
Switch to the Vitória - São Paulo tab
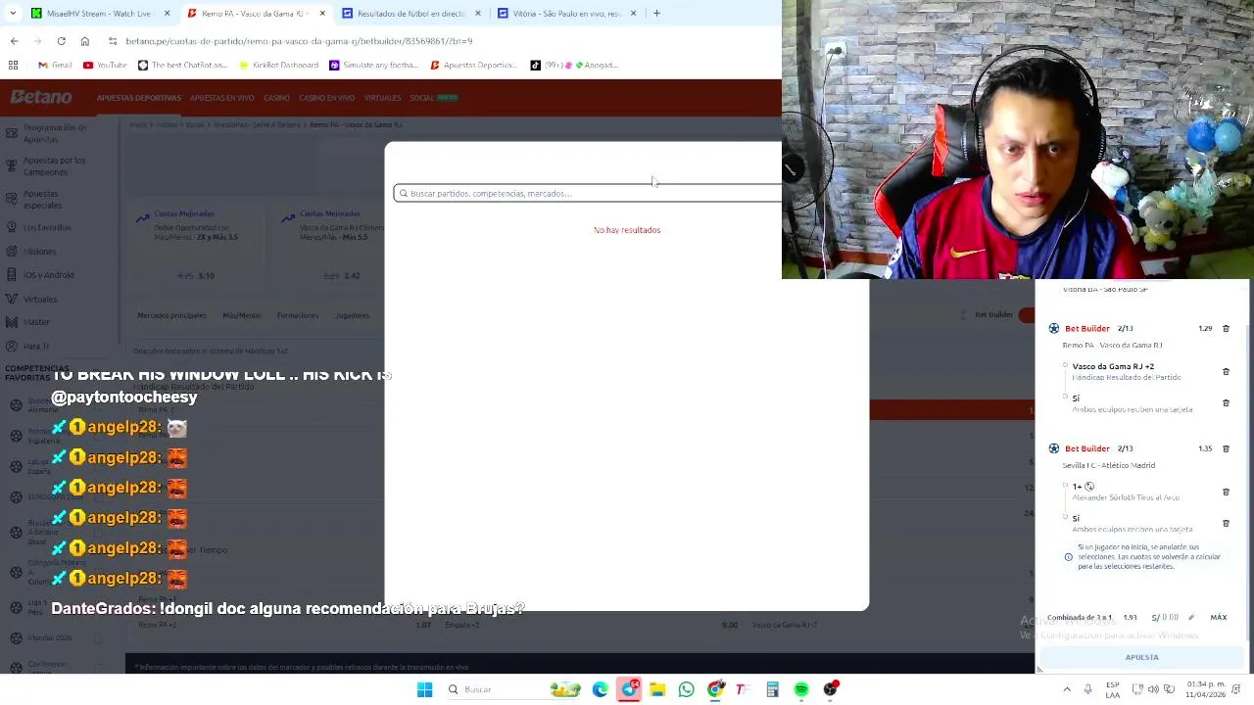click(568, 14)
